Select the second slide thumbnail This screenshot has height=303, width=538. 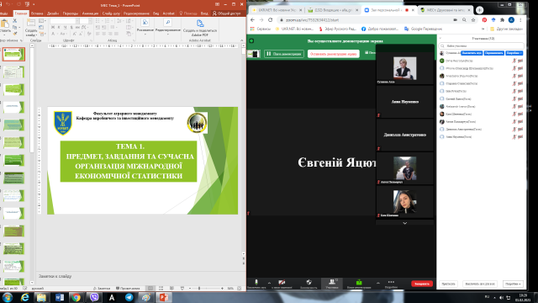tap(13, 72)
